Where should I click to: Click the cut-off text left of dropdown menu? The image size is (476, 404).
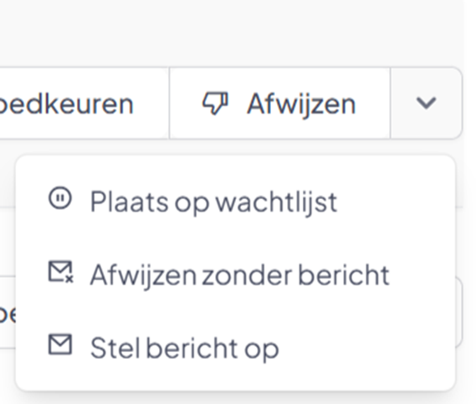(8, 315)
